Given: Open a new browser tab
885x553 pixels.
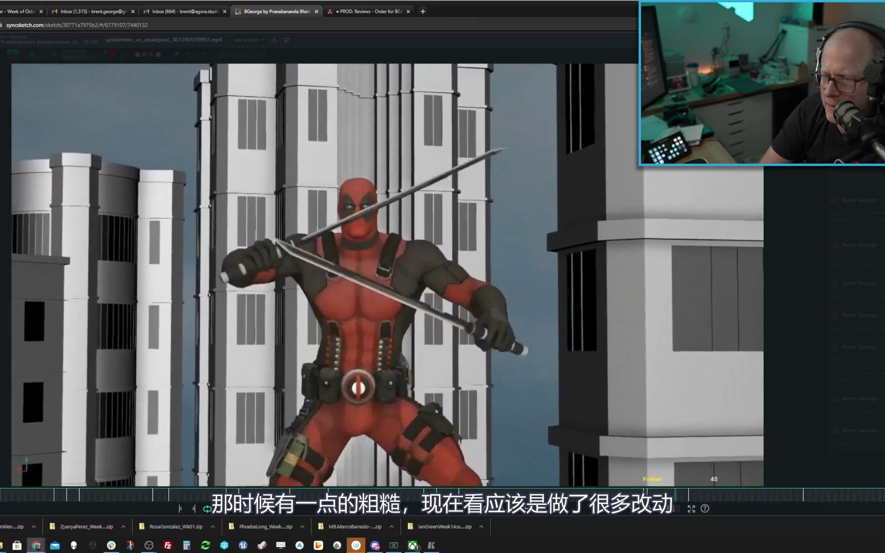Looking at the screenshot, I should click(x=423, y=11).
